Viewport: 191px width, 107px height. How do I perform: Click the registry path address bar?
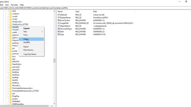coord(95,8)
